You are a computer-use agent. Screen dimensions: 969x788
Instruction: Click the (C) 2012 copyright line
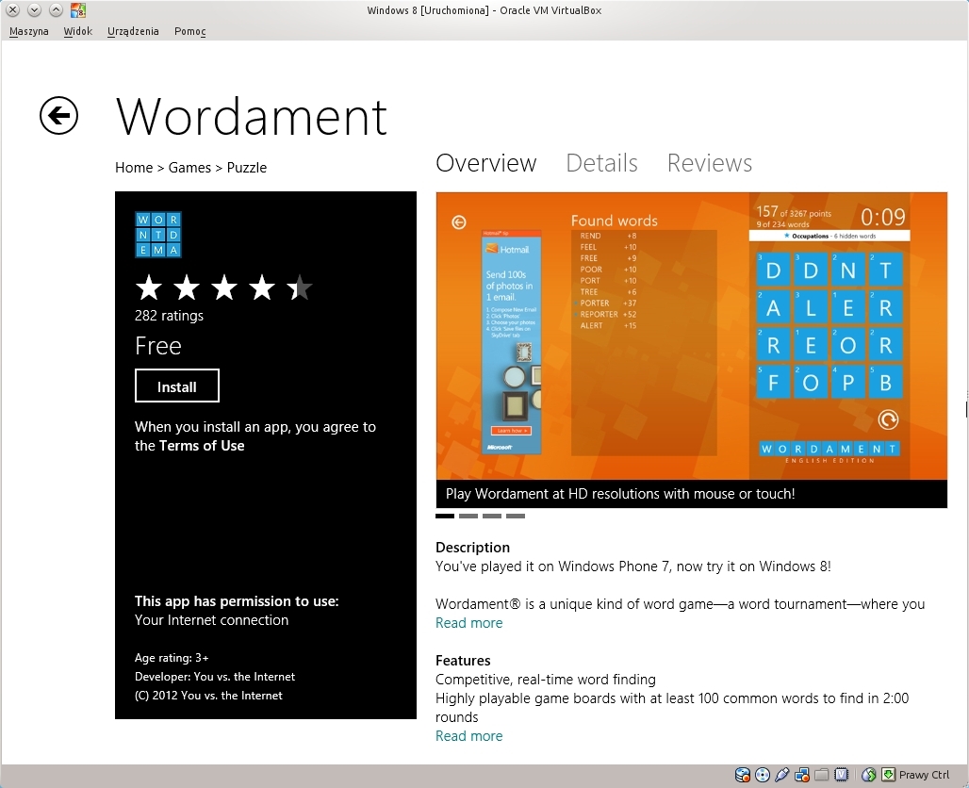point(208,696)
